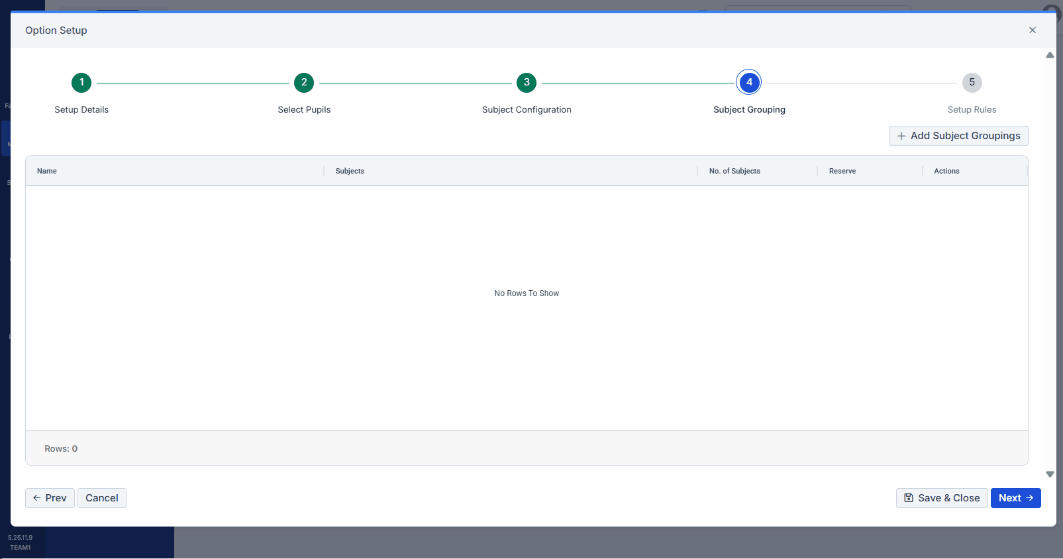Close the Option Setup dialog

(x=1032, y=30)
